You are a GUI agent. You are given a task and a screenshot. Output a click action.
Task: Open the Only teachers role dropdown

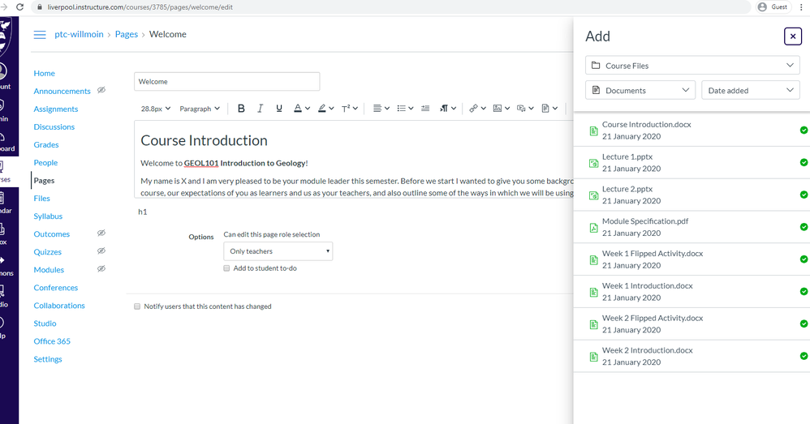[x=278, y=251]
